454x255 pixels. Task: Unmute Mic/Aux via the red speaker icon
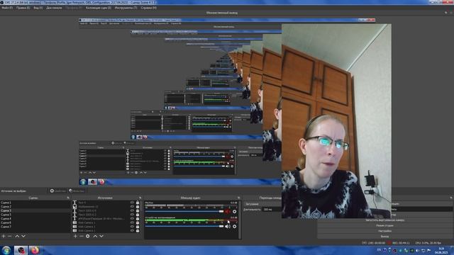coord(228,212)
